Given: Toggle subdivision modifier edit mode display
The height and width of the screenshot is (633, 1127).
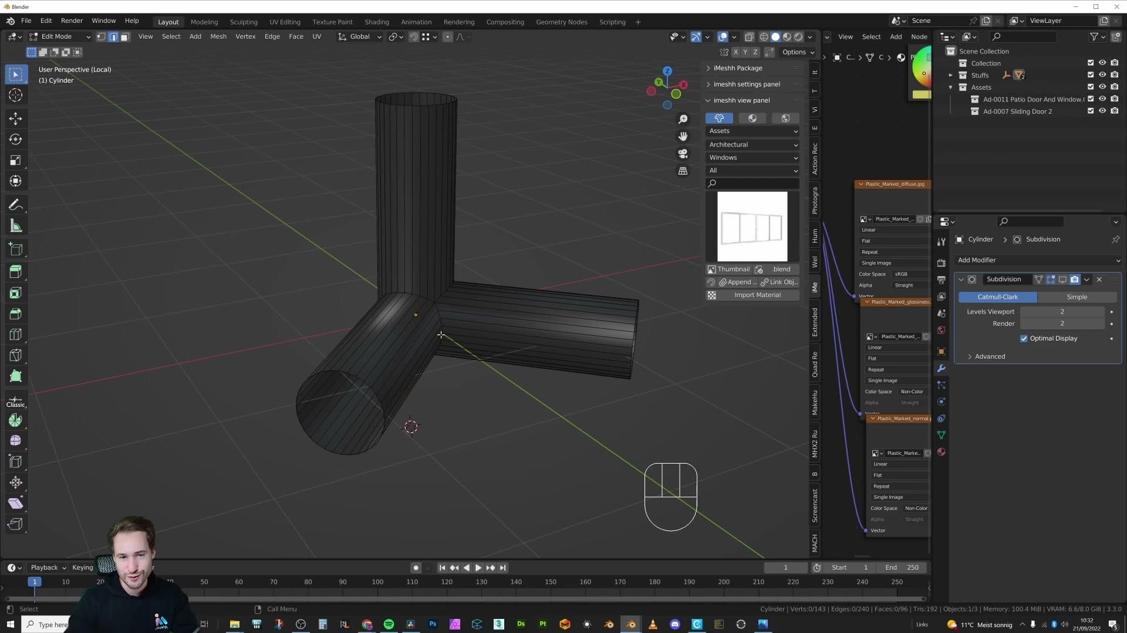Looking at the screenshot, I should click(1051, 280).
